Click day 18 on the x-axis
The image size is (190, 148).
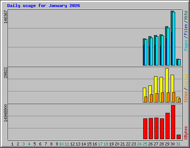click(106, 144)
